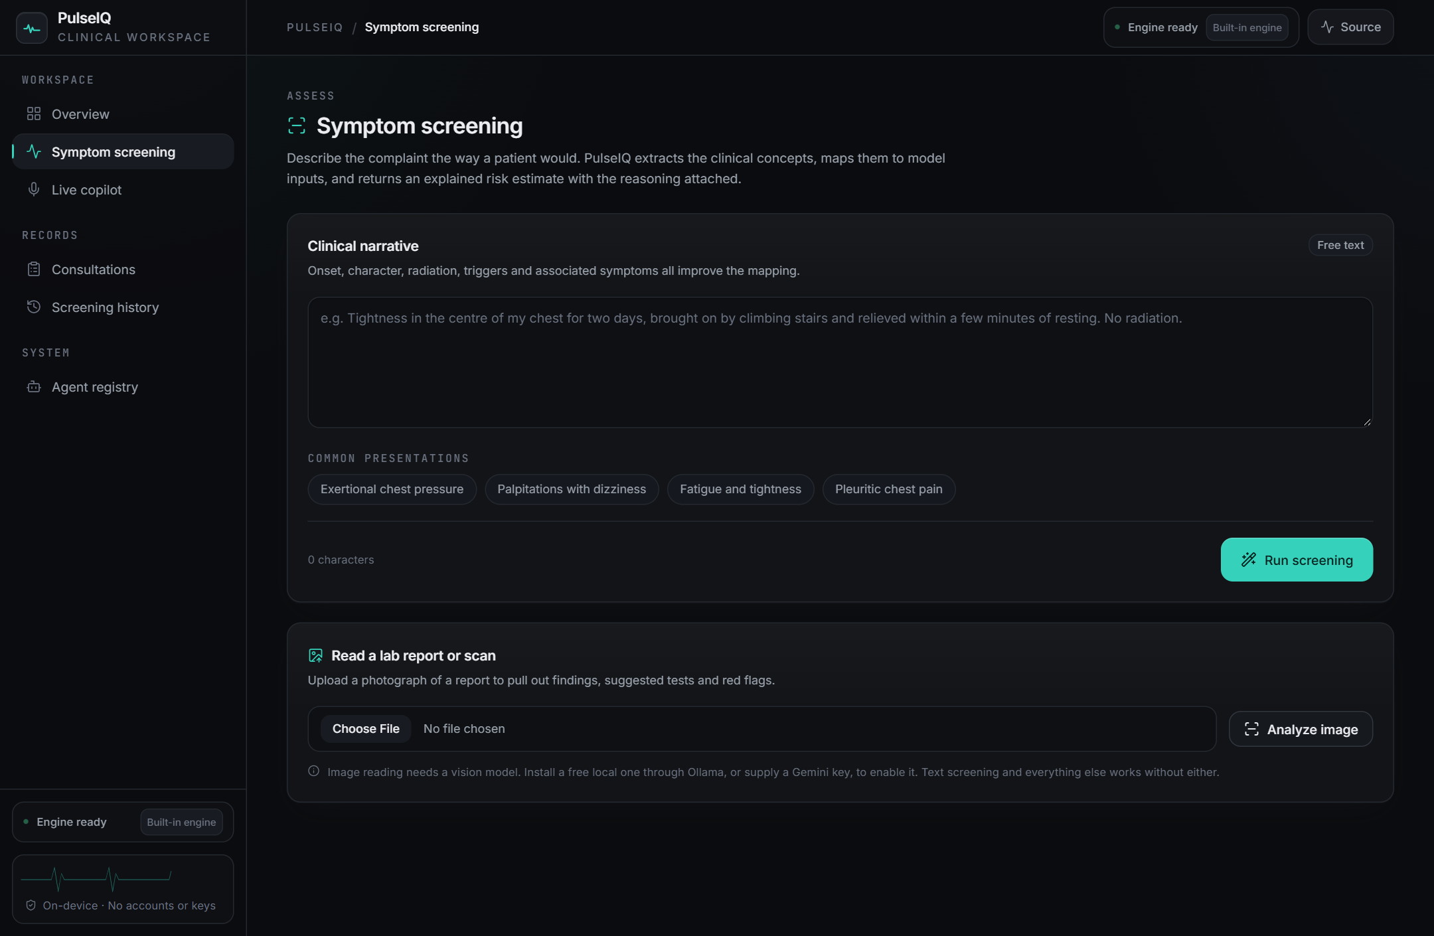The width and height of the screenshot is (1434, 936).
Task: Open the Agent registry
Action: tap(123, 386)
